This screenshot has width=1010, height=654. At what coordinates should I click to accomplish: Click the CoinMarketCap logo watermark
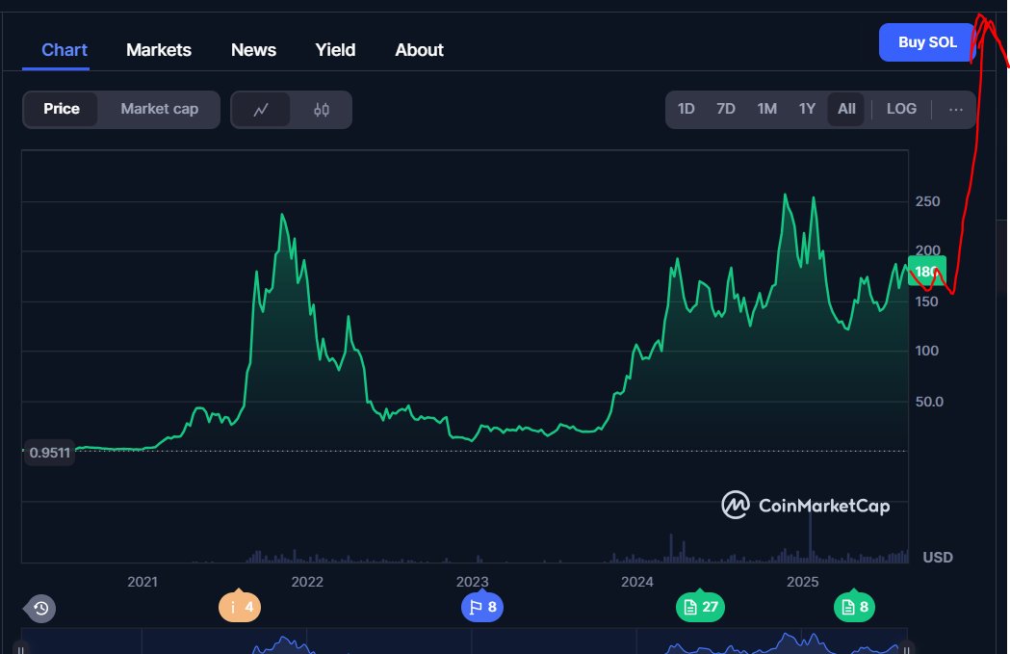805,505
